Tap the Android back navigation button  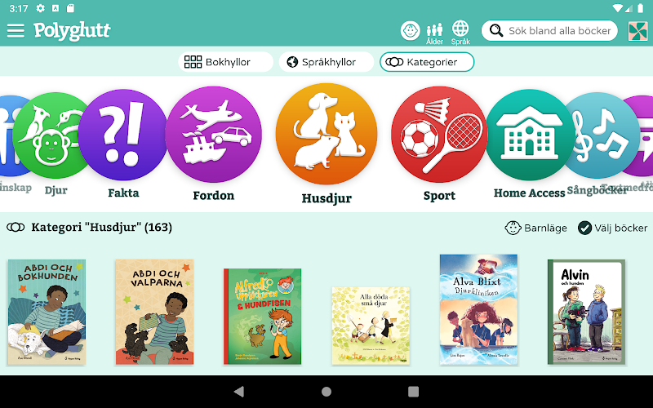[x=239, y=392]
